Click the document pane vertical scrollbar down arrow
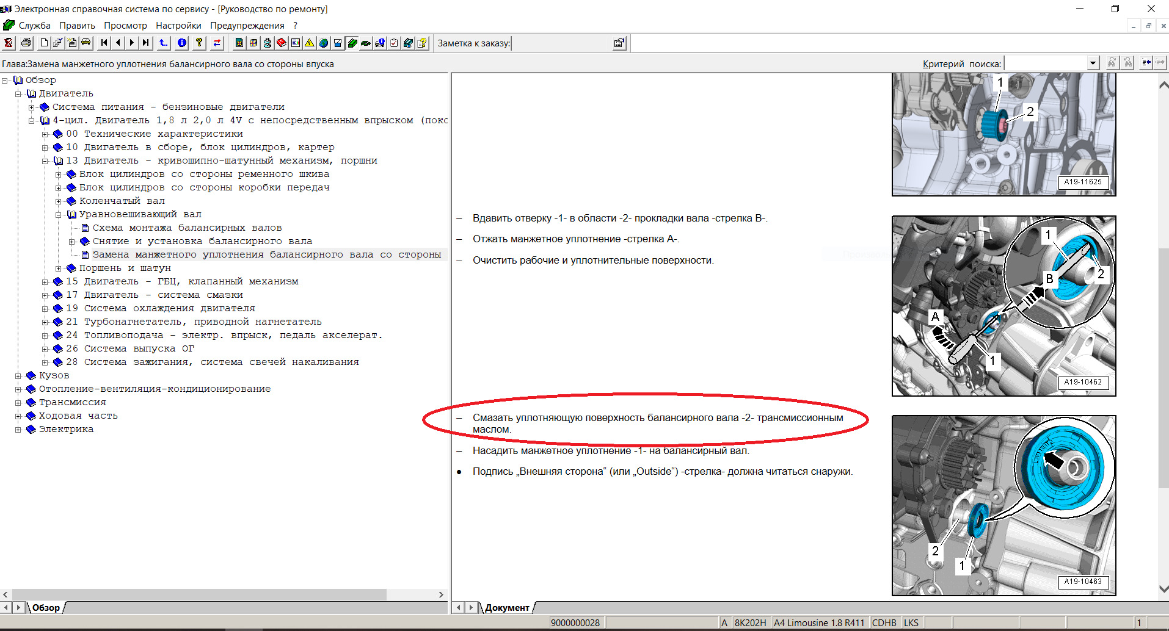 [x=1164, y=589]
